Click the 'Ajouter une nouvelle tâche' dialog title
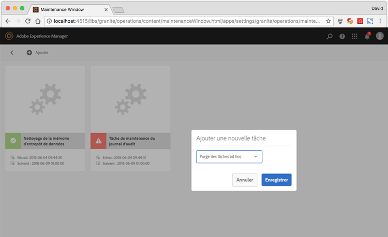This screenshot has width=388, height=237. point(231,138)
